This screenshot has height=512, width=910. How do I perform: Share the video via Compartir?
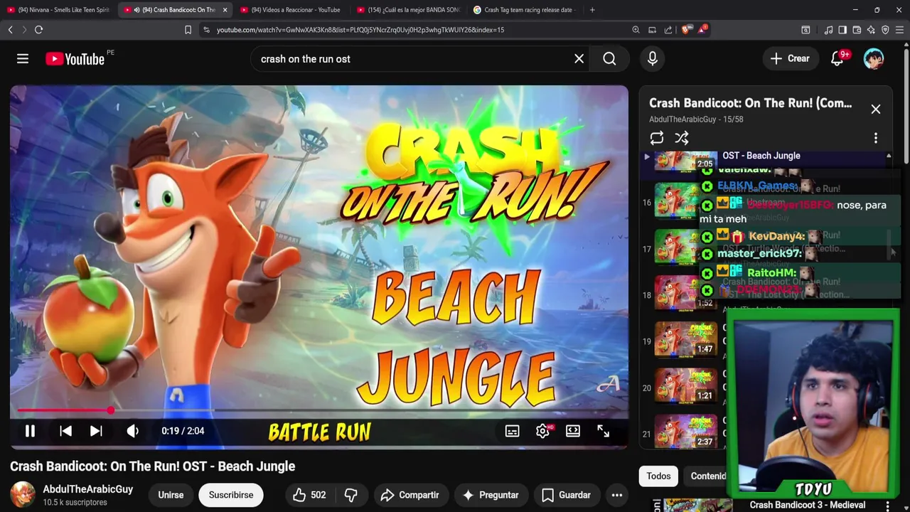pyautogui.click(x=409, y=495)
